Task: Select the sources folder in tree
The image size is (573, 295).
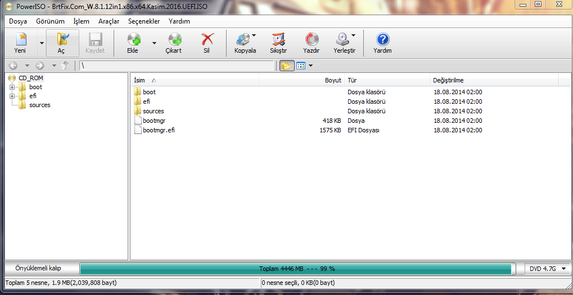Action: pyautogui.click(x=39, y=105)
